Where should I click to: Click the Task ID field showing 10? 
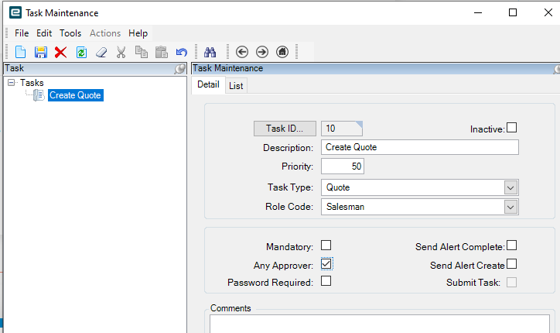(342, 129)
